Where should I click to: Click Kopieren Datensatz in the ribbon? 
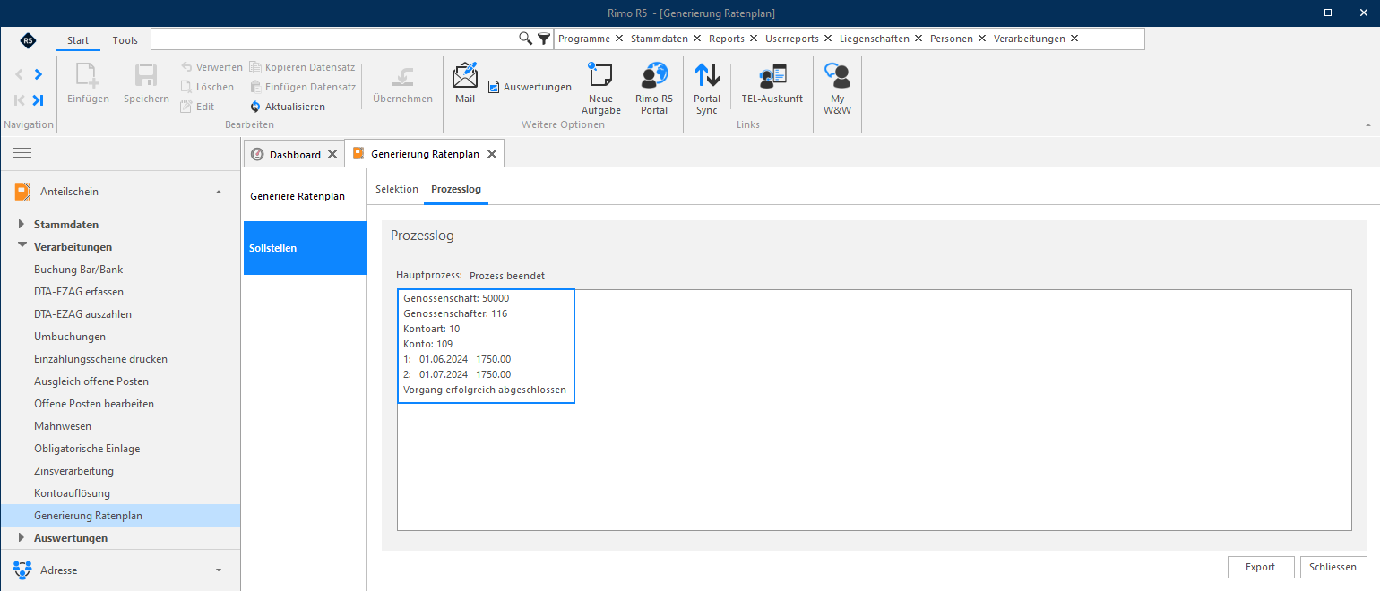click(x=303, y=67)
